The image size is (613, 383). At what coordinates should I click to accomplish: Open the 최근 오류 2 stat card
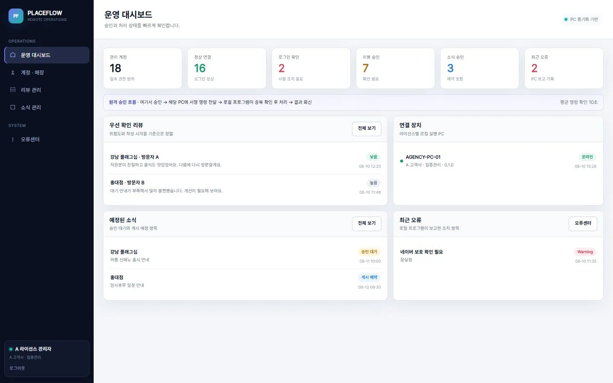pyautogui.click(x=564, y=68)
